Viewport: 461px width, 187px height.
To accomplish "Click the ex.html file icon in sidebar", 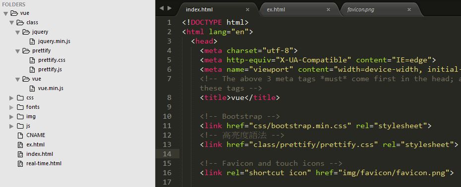I will point(20,145).
